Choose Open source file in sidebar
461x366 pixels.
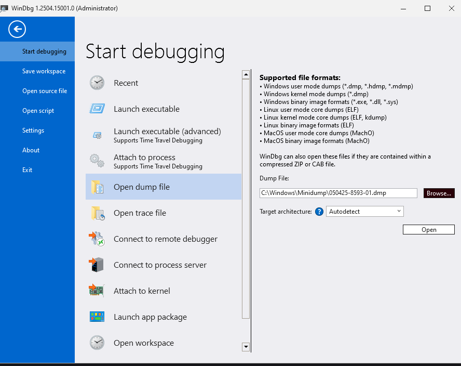tap(37, 91)
